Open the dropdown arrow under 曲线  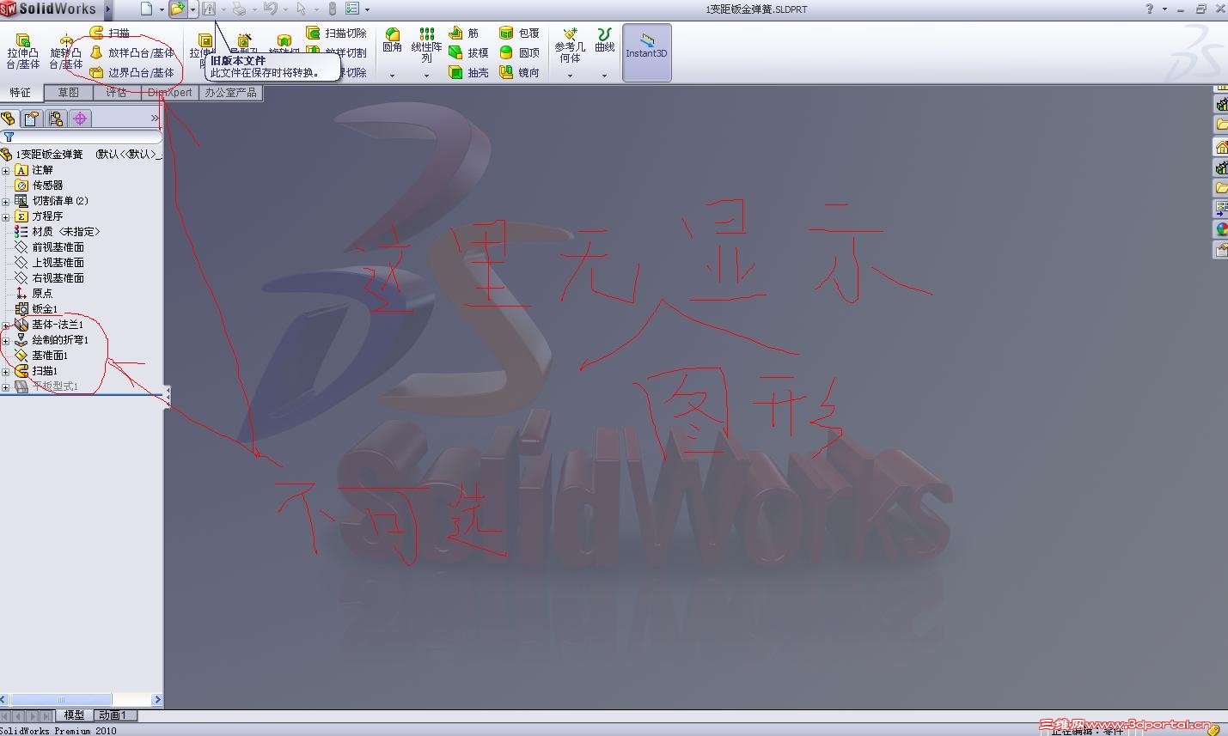[605, 76]
